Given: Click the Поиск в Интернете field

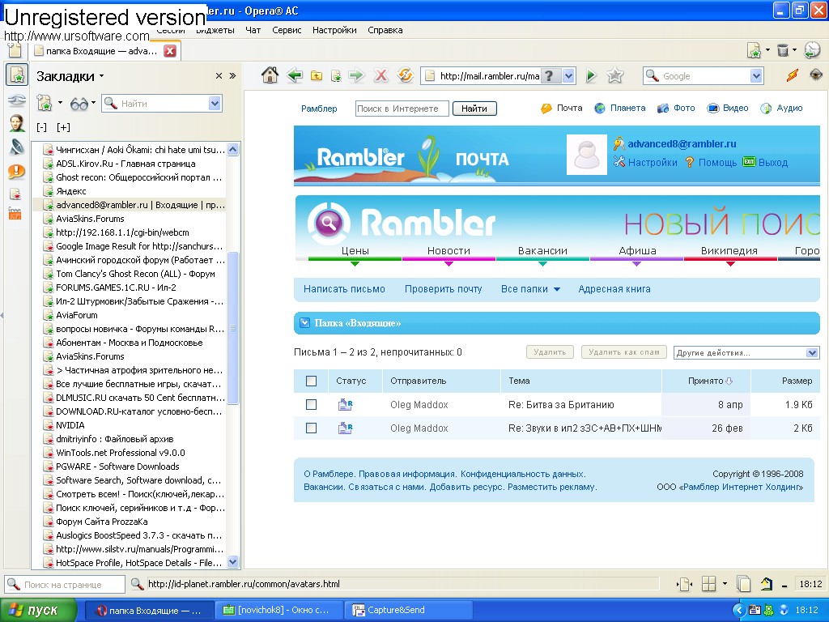Looking at the screenshot, I should pyautogui.click(x=402, y=109).
